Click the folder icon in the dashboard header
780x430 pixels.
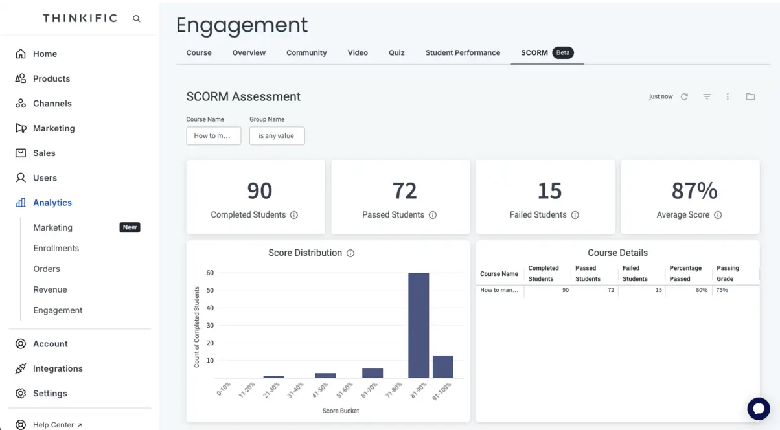coord(750,96)
